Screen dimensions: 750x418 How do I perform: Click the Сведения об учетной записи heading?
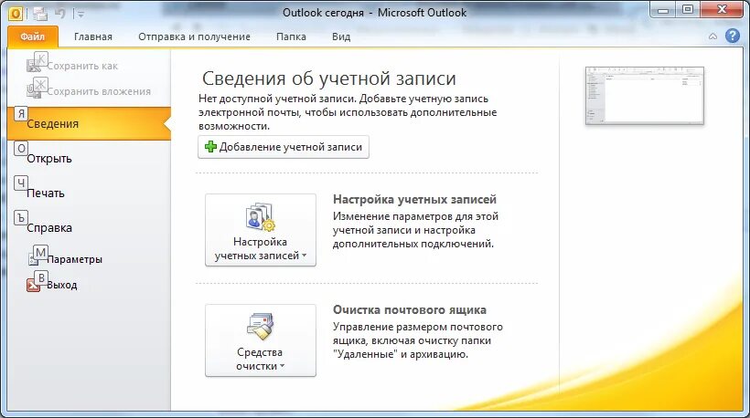(328, 78)
